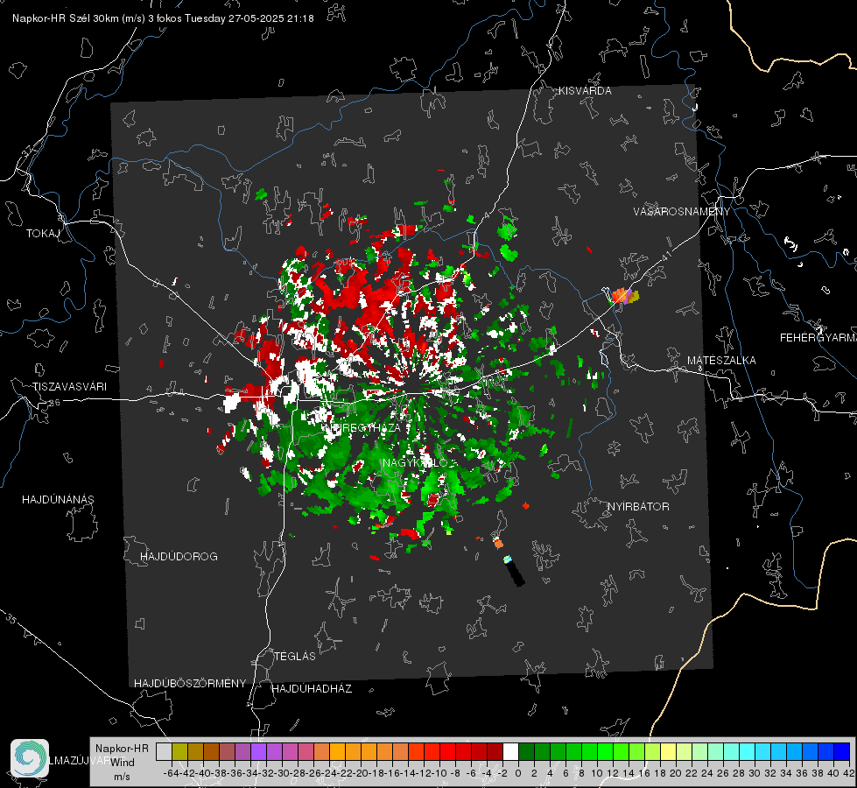Image resolution: width=857 pixels, height=788 pixels.
Task: Click the swirl logo icon at bottom-left
Action: point(30,758)
